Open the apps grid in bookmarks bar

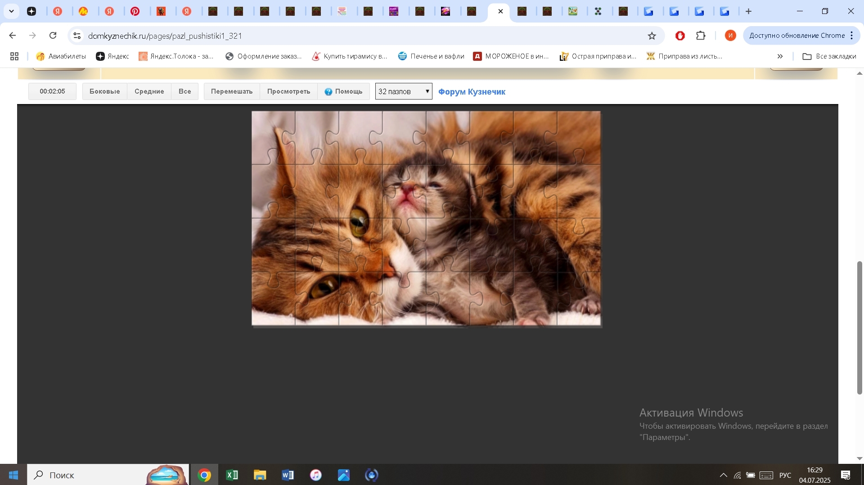[x=14, y=56]
